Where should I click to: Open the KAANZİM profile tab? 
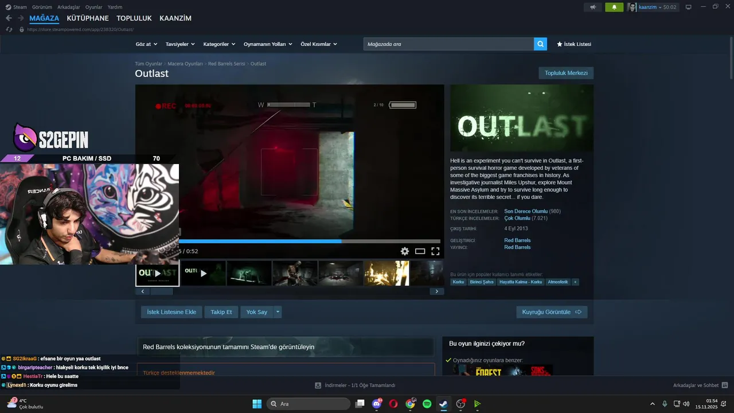tap(175, 18)
